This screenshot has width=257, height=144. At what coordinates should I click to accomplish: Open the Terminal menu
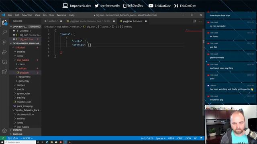point(61,15)
